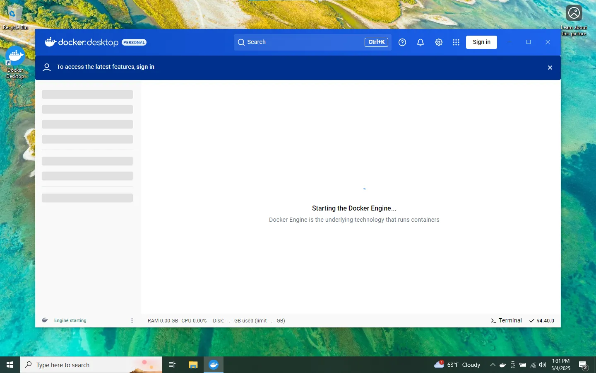Expand hidden icons in the system tray
This screenshot has width=596, height=373.
pos(493,365)
